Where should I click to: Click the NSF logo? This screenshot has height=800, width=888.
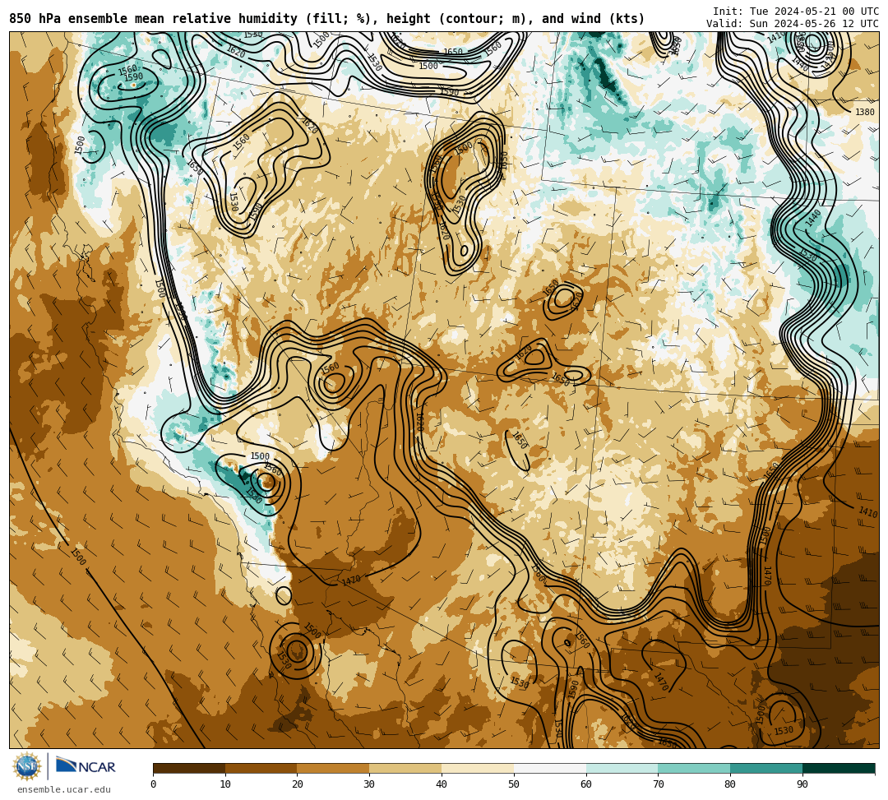click(27, 766)
